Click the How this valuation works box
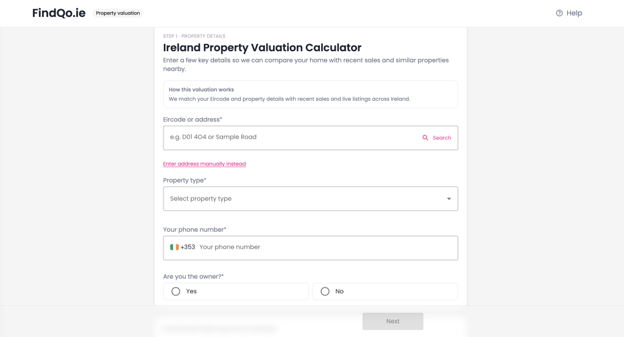The width and height of the screenshot is (624, 337). (x=310, y=94)
